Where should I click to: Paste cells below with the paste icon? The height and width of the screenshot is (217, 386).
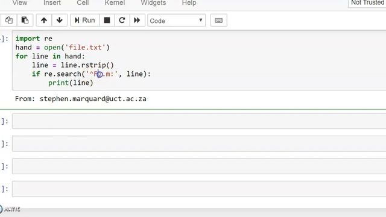[x=25, y=20]
